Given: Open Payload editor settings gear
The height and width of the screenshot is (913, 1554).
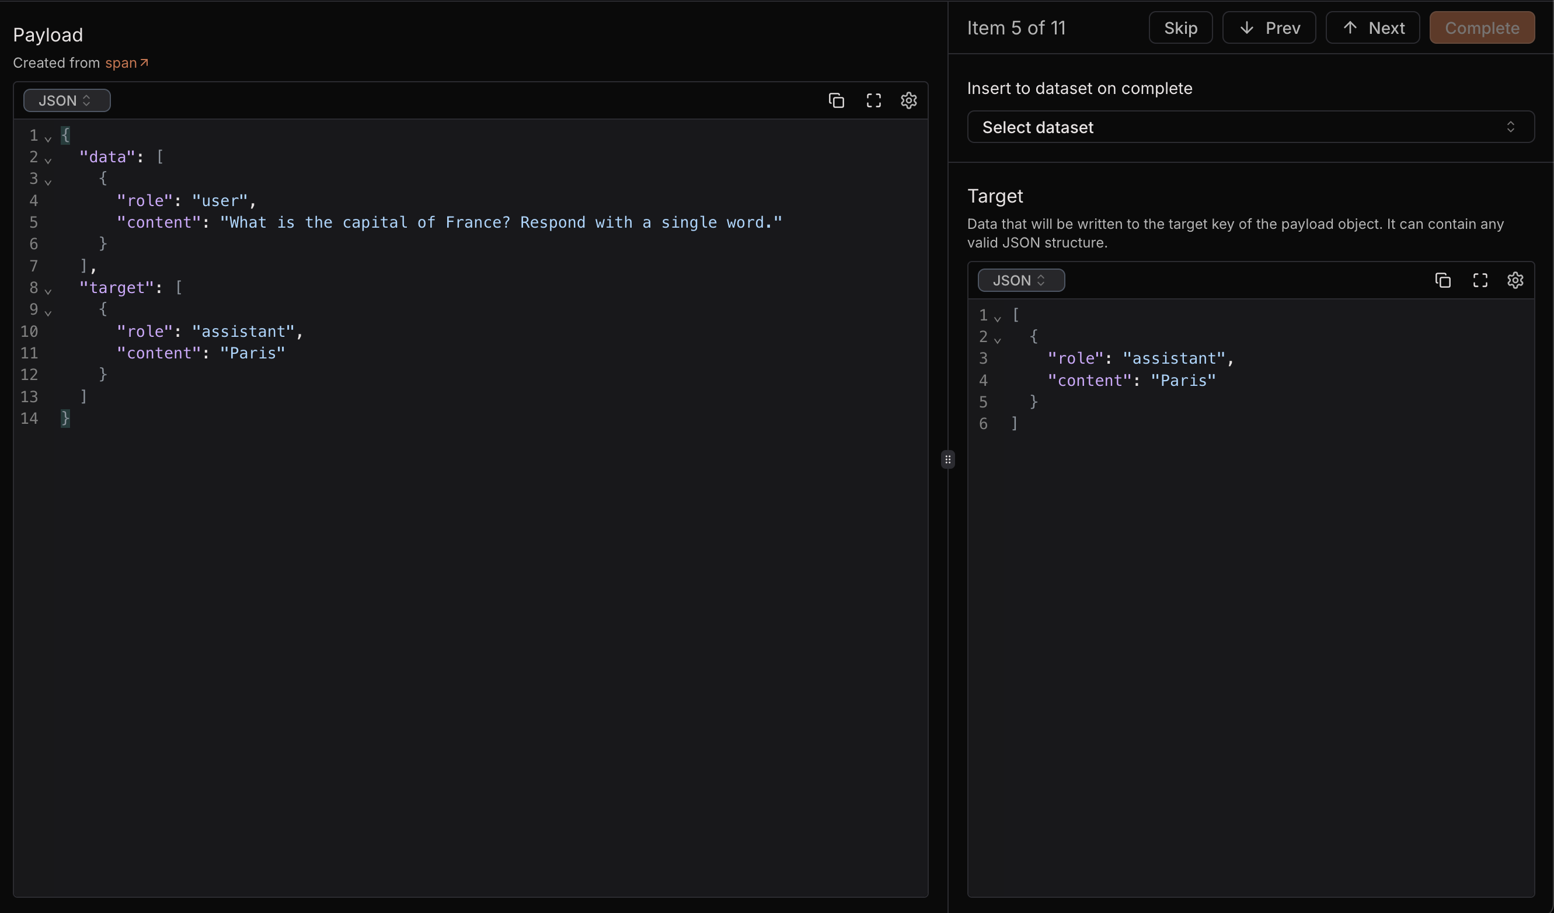Looking at the screenshot, I should tap(908, 100).
